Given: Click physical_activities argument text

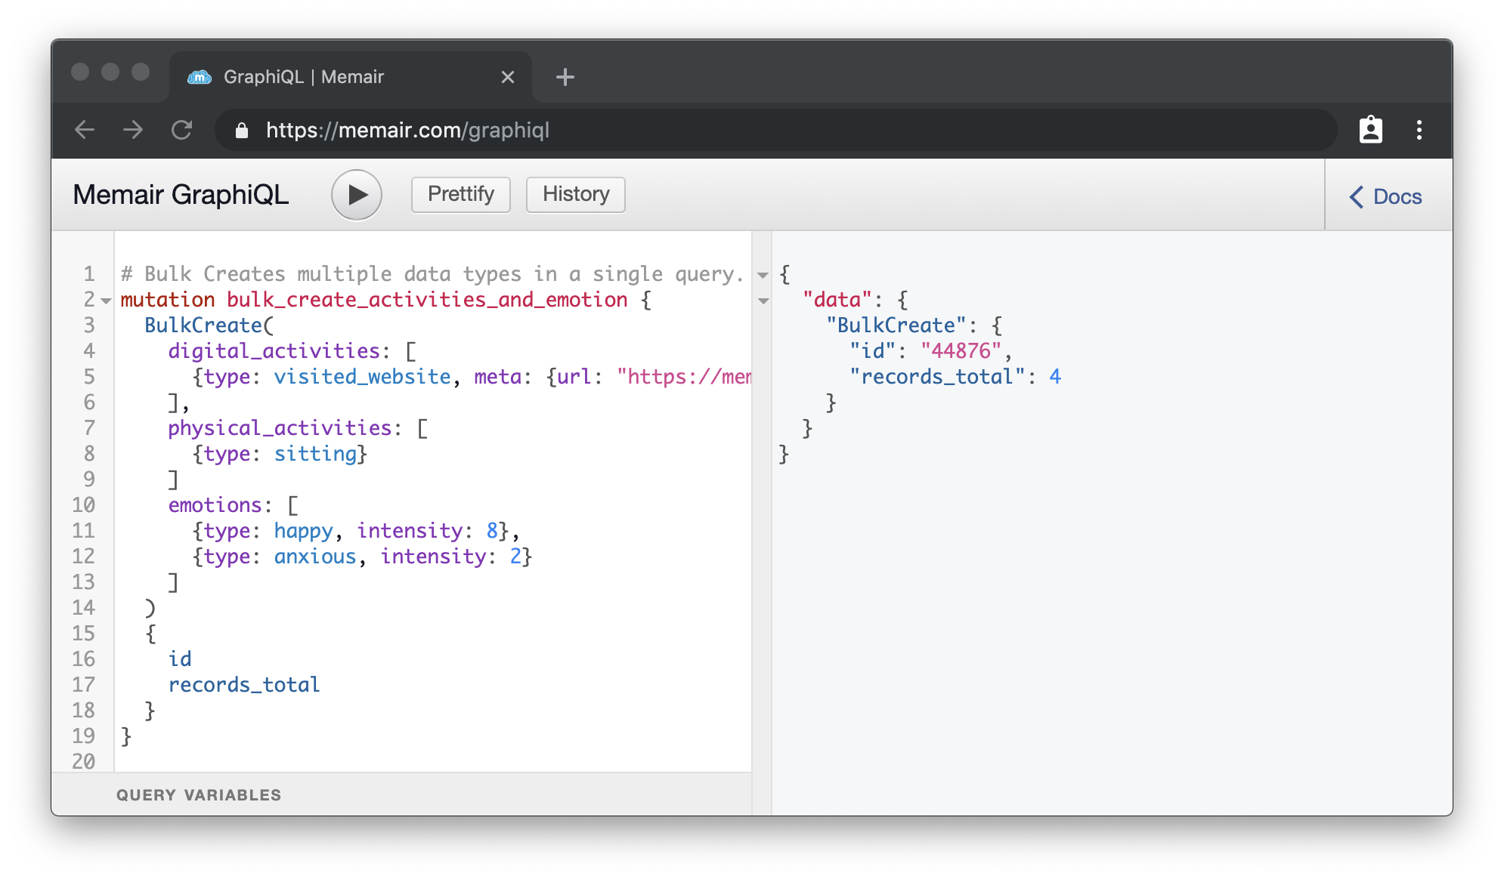Looking at the screenshot, I should [x=280, y=428].
